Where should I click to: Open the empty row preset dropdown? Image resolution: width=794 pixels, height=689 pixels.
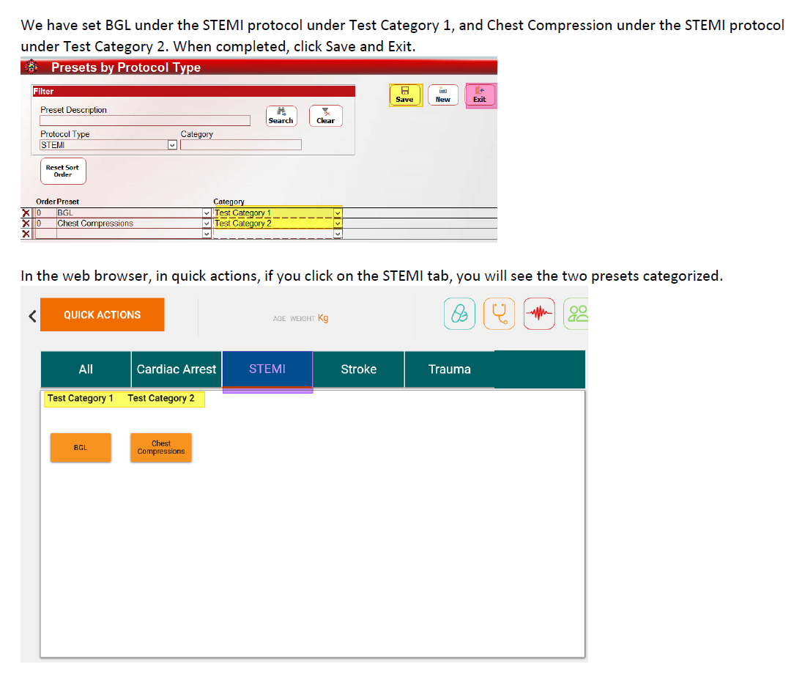pyautogui.click(x=207, y=234)
